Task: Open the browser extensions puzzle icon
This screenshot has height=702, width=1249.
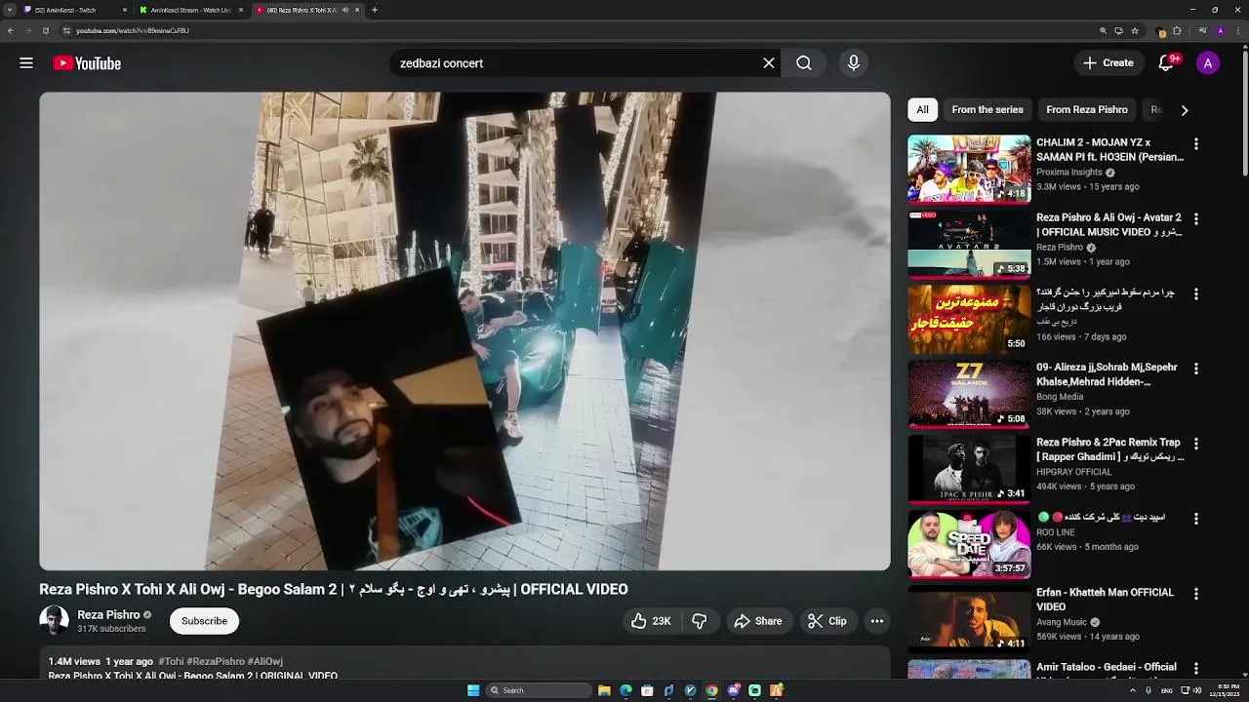Action: tap(1177, 30)
